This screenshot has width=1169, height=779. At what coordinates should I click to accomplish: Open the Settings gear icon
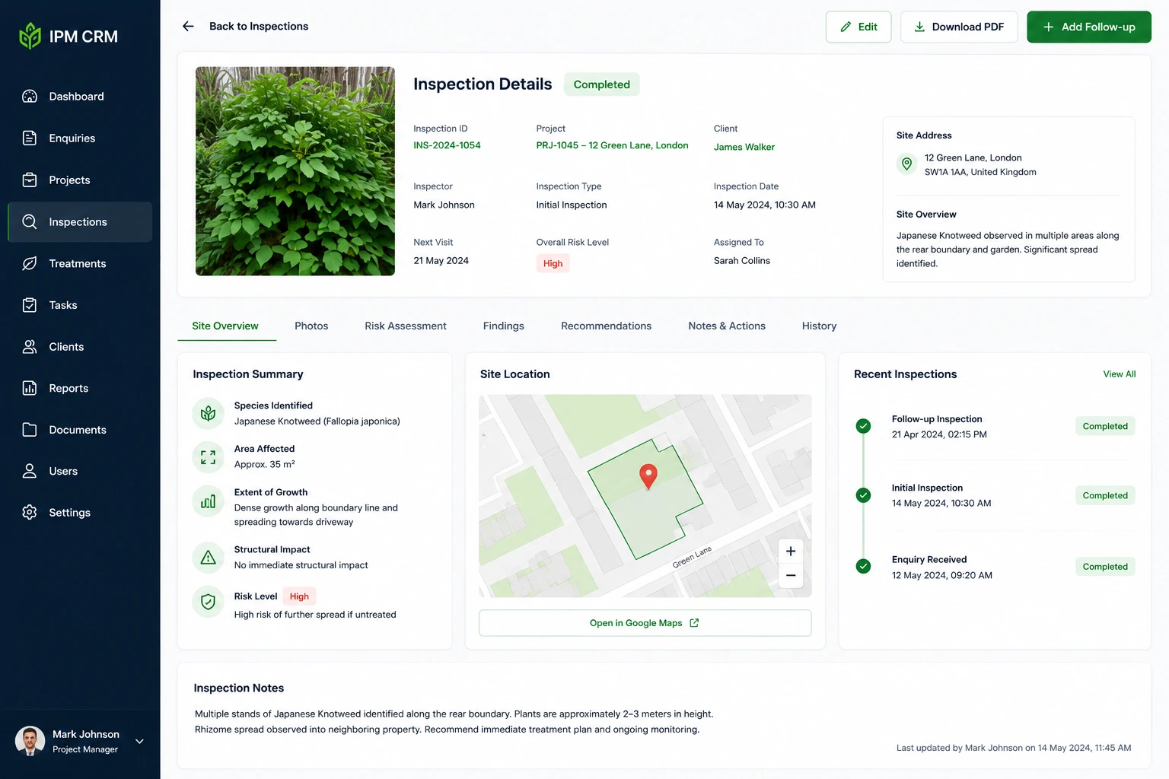click(30, 513)
